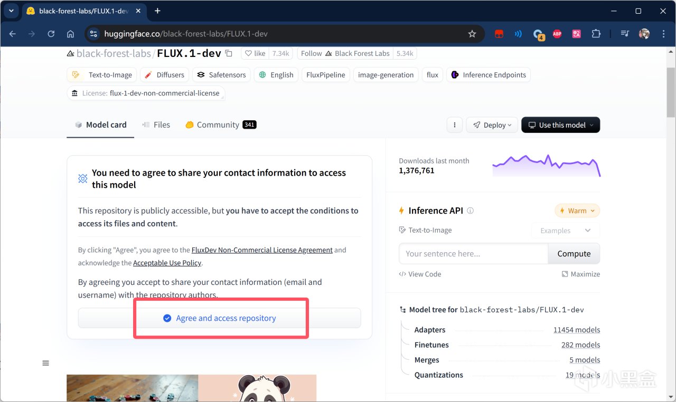676x402 pixels.
Task: View the 5.34k followers count
Action: pyautogui.click(x=405, y=53)
